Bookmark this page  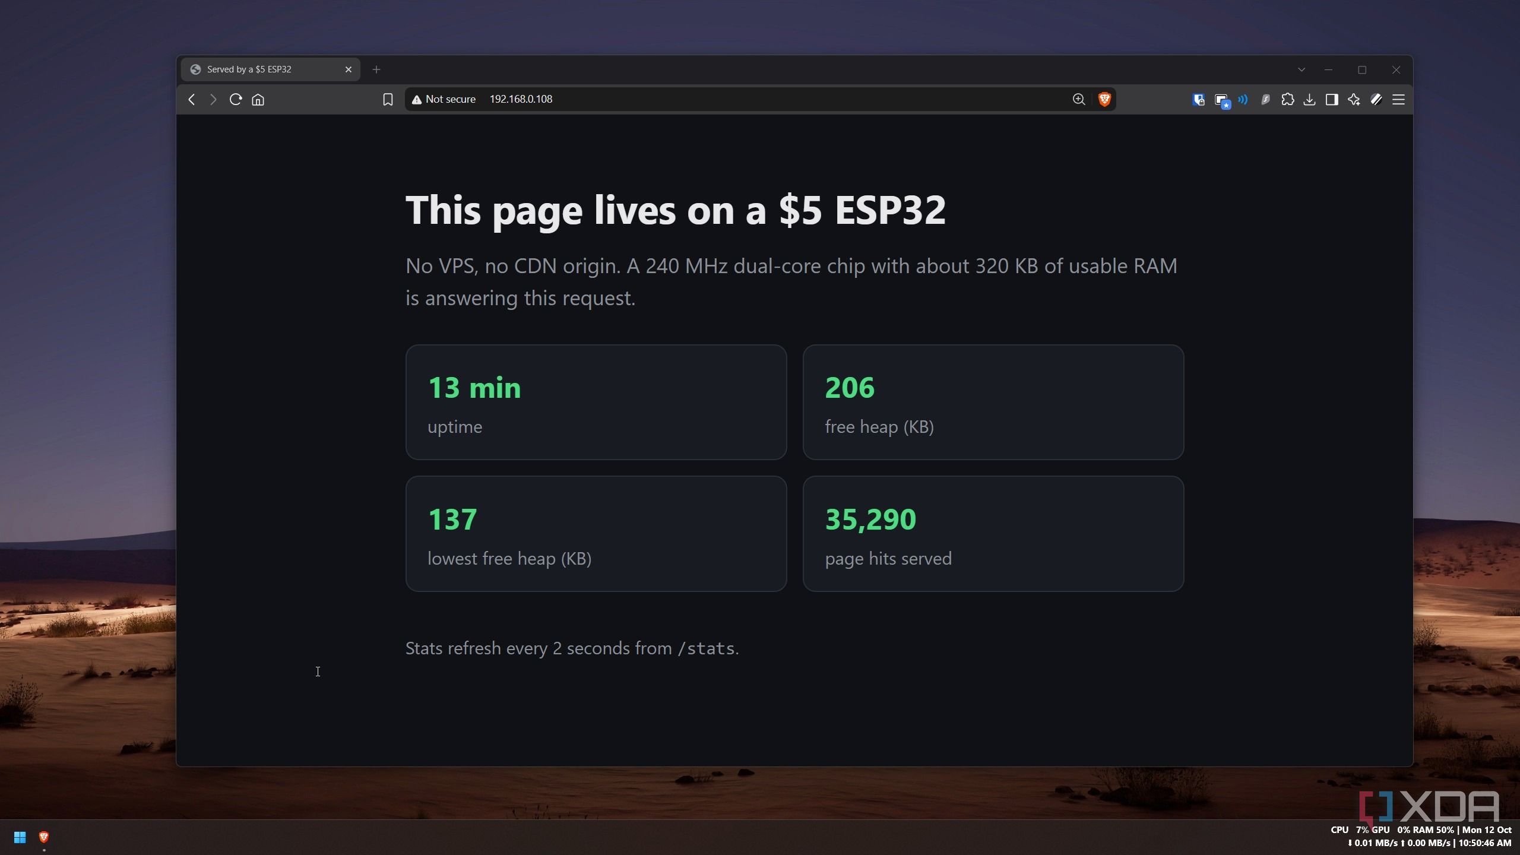tap(388, 99)
